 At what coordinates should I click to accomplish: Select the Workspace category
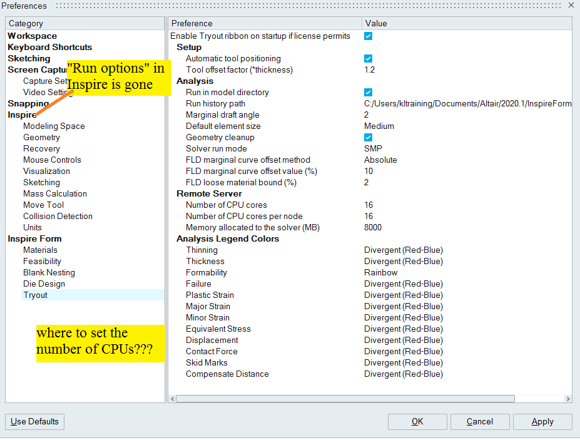coord(32,36)
